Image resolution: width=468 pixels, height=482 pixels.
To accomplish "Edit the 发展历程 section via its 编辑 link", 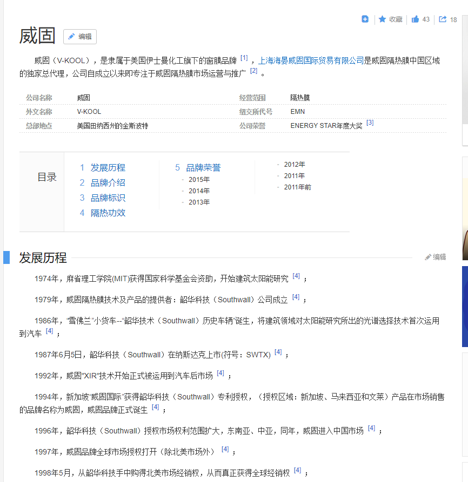I will pos(436,257).
